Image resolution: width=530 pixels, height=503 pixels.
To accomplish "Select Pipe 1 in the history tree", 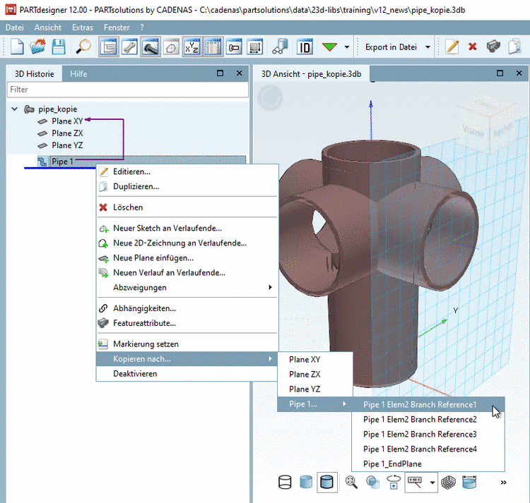I will (x=62, y=162).
